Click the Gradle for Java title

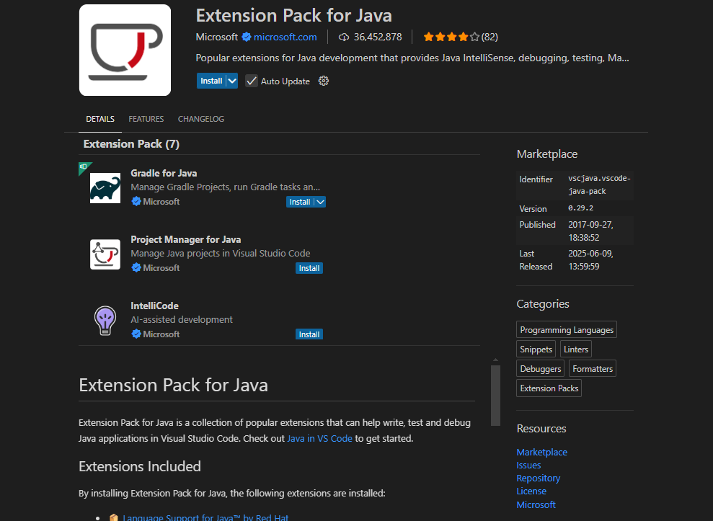coord(164,173)
